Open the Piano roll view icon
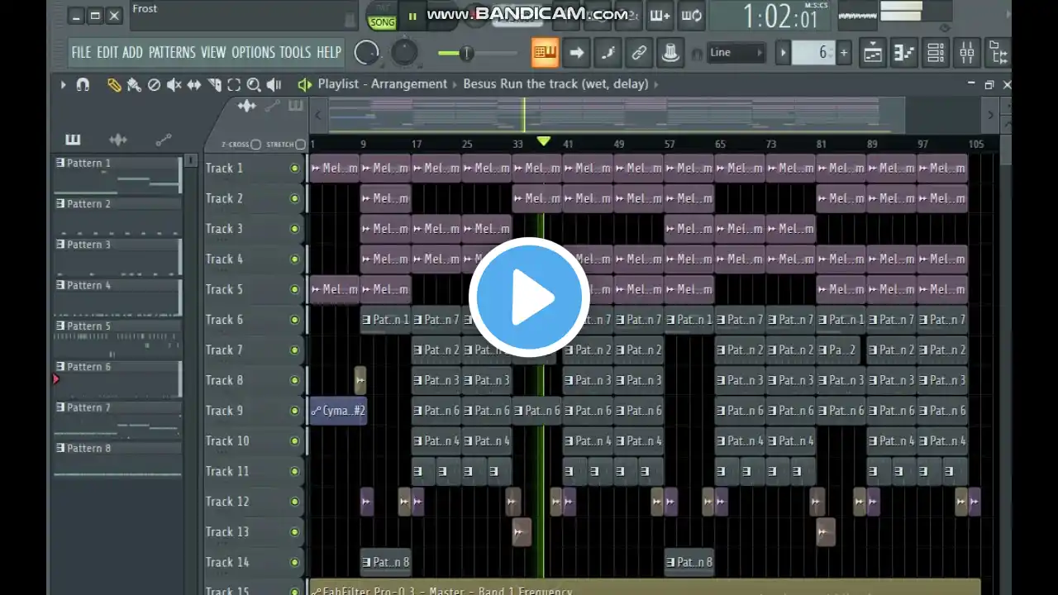Viewport: 1058px width, 595px height. coord(904,53)
